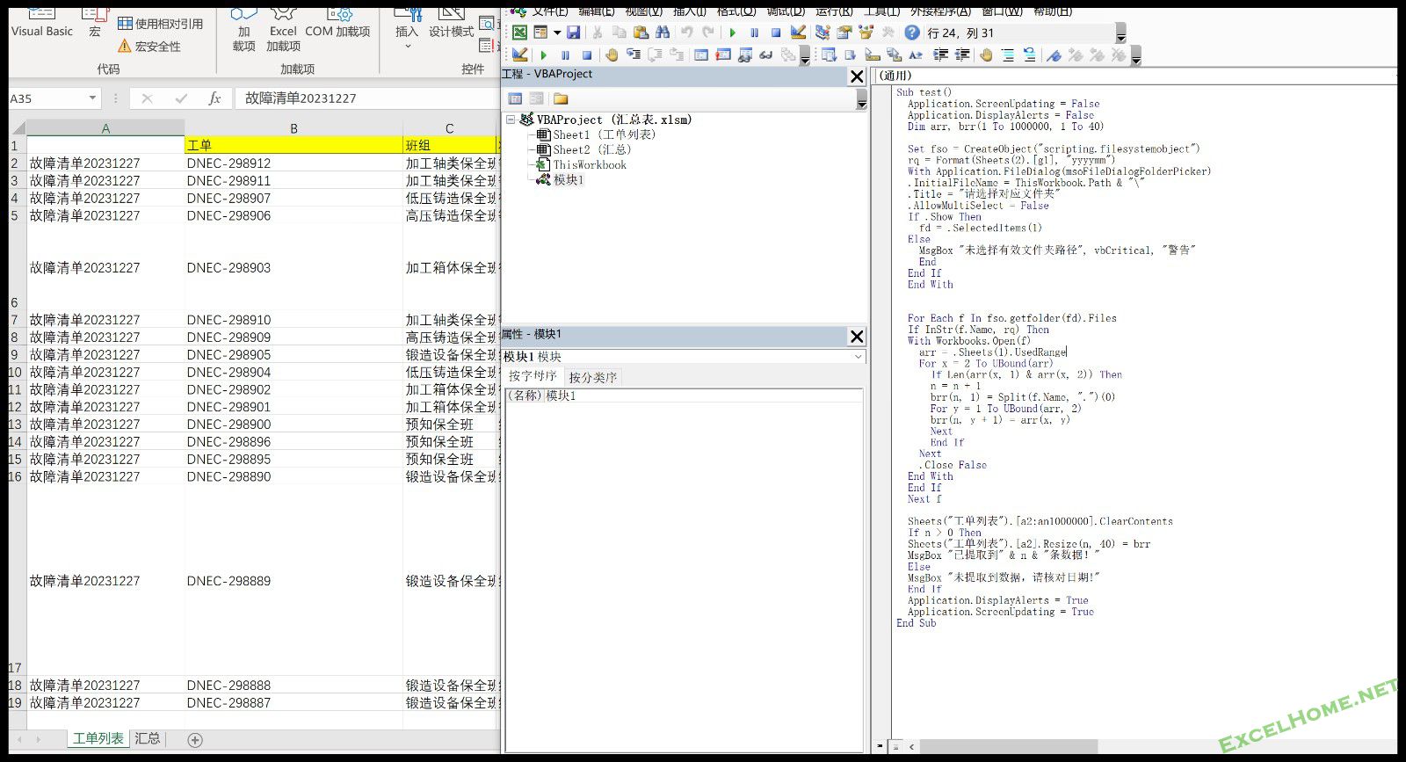This screenshot has height=762, width=1406.
Task: Open the 模块1 模块 object dropdown in Properties
Action: coord(858,357)
